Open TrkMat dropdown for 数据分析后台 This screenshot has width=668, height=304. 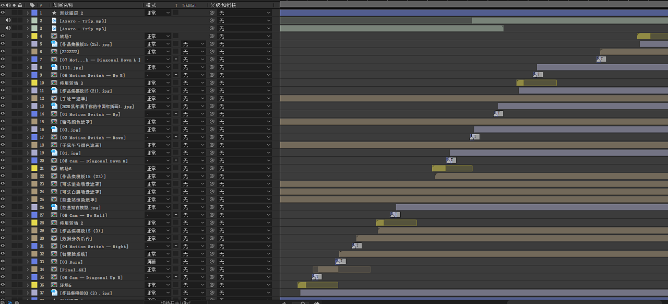(x=194, y=238)
